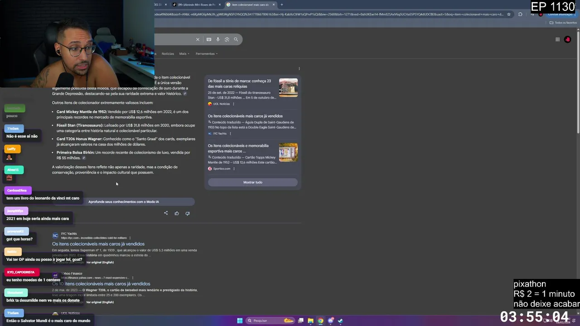This screenshot has height=326, width=580.
Task: Click 'Ver original (English)' under Yahoo Finance result
Action: [x=100, y=302]
